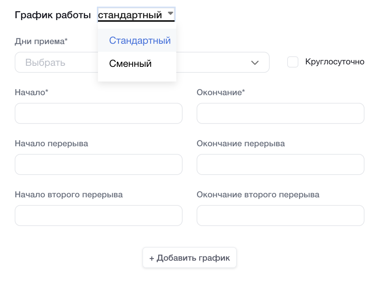
Task: Focus the Начало time input field
Action: [x=98, y=113]
